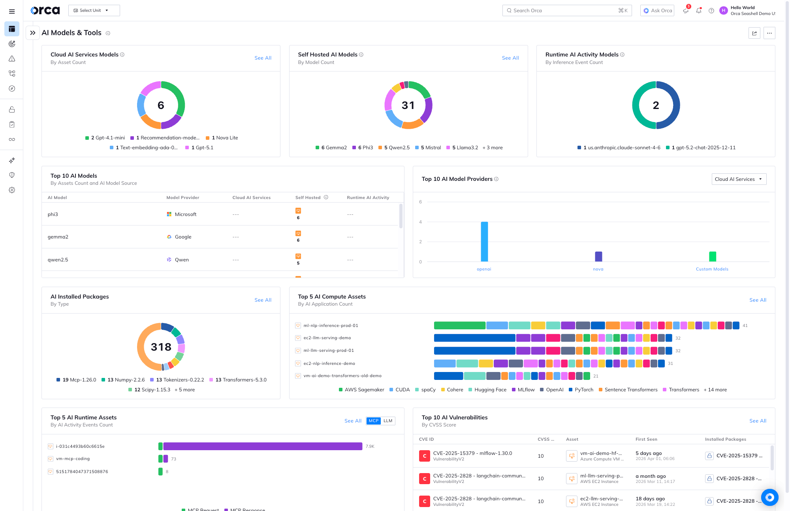Click the help question mark icon

[x=711, y=11]
